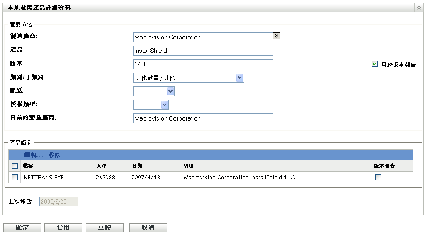Click the 製造廠商 Macrovision Corporation field
This screenshot has height=234, width=427.
tap(203, 37)
